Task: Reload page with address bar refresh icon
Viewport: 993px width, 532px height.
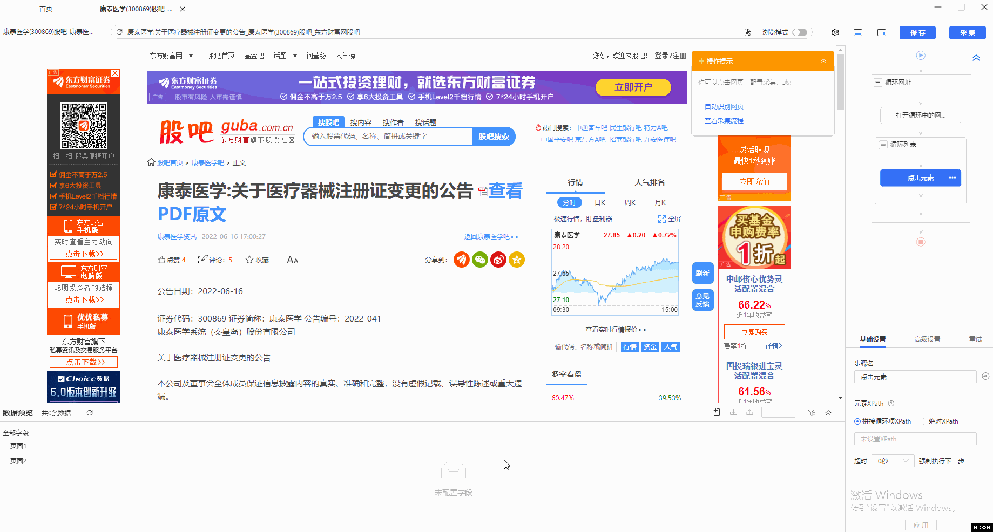Action: (x=119, y=32)
